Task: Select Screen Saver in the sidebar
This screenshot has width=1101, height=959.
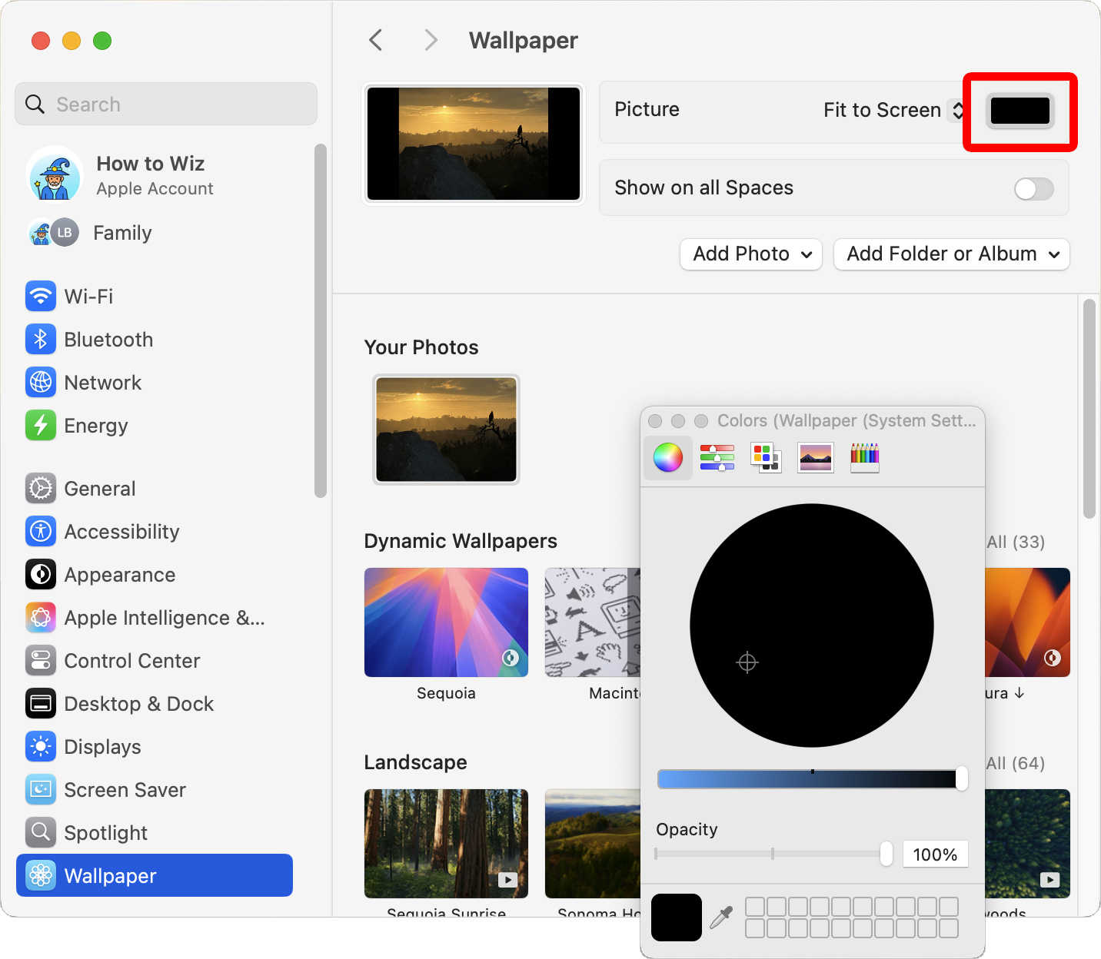Action: [125, 790]
